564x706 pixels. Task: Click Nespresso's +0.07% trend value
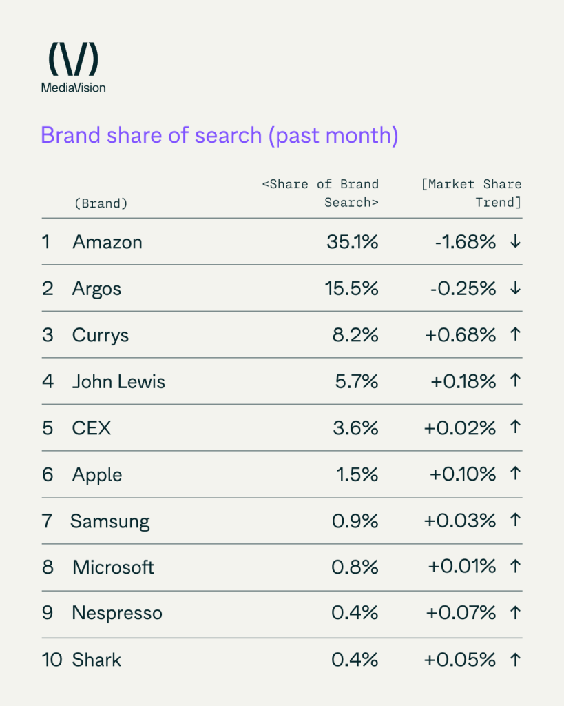point(459,613)
